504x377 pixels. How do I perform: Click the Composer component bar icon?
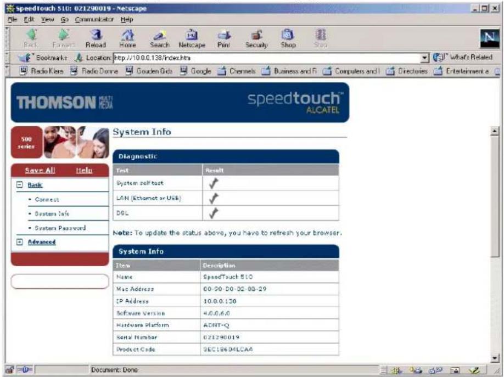[475, 370]
